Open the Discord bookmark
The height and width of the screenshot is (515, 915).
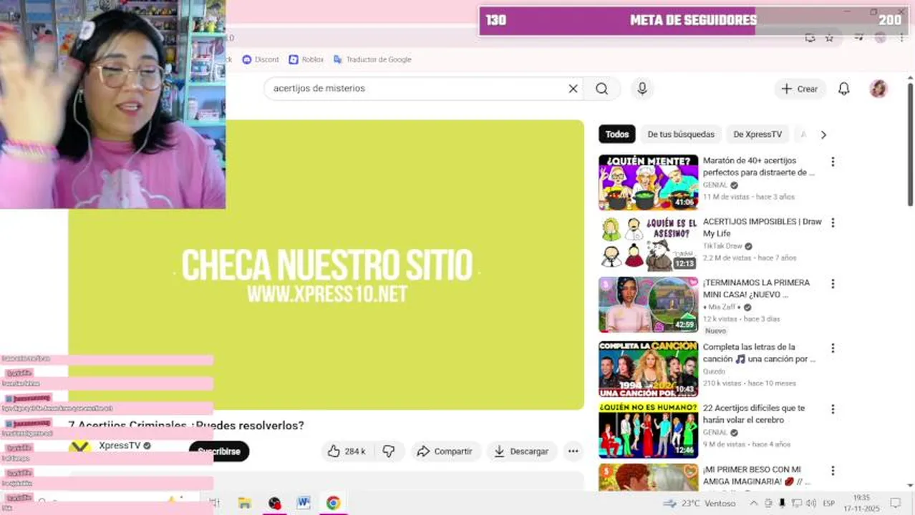[261, 59]
